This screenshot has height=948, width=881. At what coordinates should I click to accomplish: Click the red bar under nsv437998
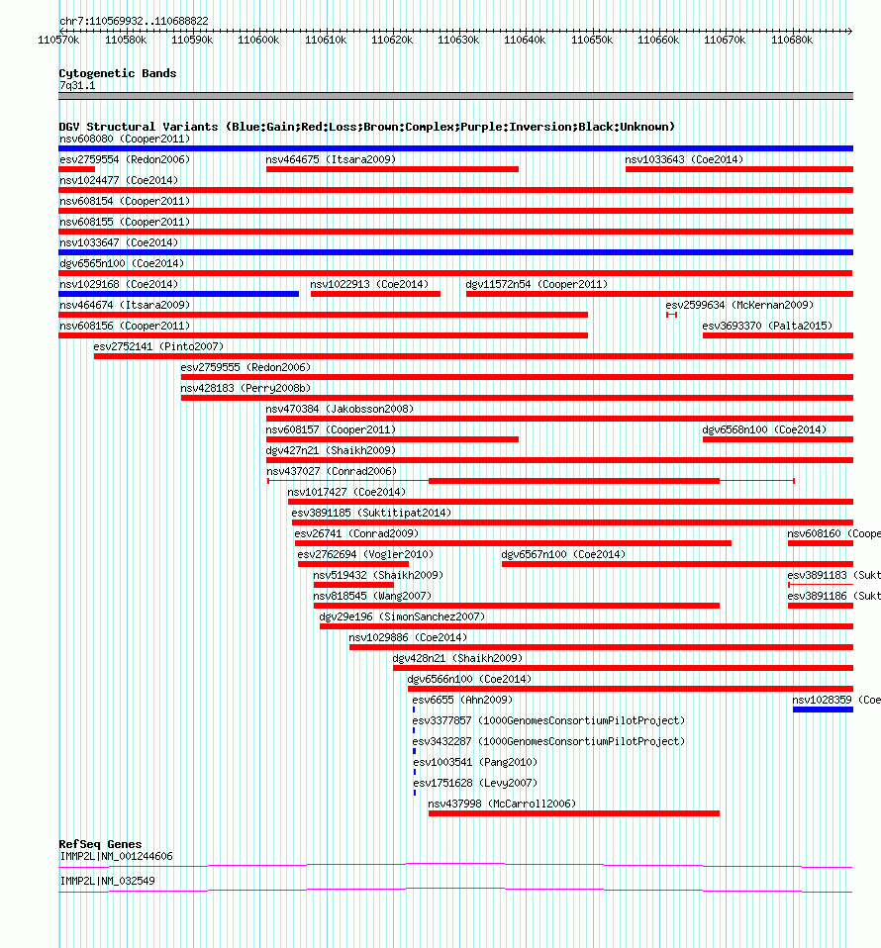[574, 813]
